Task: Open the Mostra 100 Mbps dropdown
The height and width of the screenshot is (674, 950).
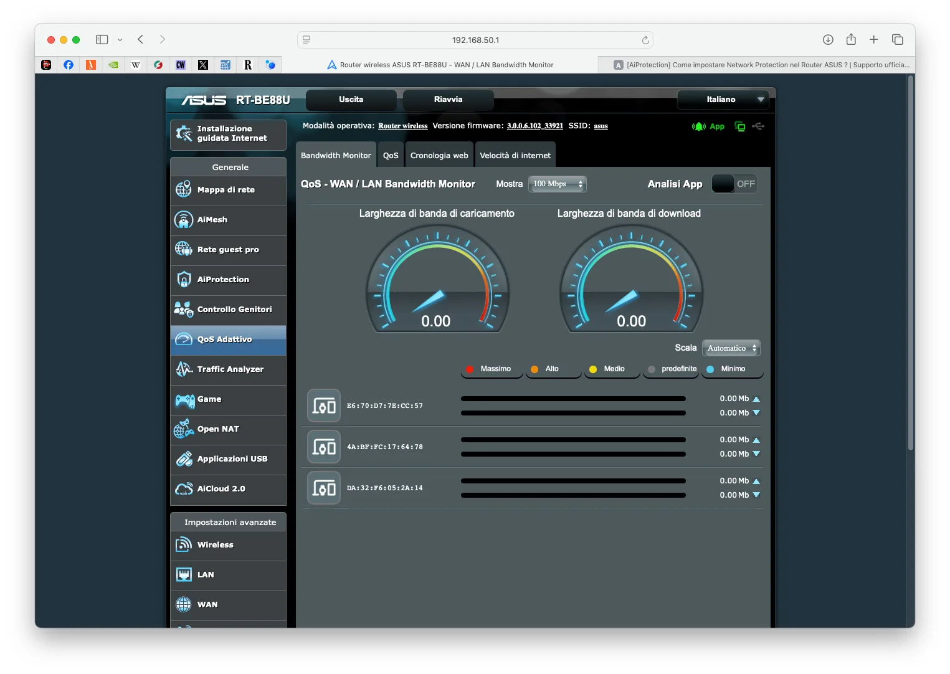Action: (557, 184)
